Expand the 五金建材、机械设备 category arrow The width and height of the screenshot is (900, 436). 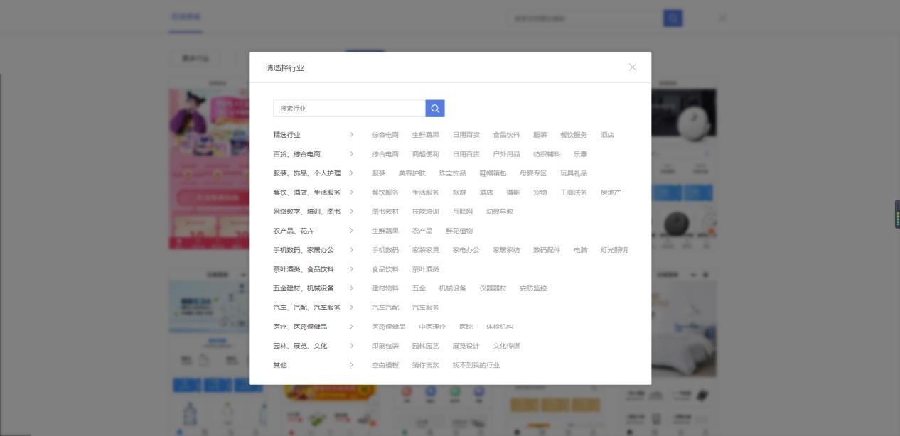coord(352,288)
